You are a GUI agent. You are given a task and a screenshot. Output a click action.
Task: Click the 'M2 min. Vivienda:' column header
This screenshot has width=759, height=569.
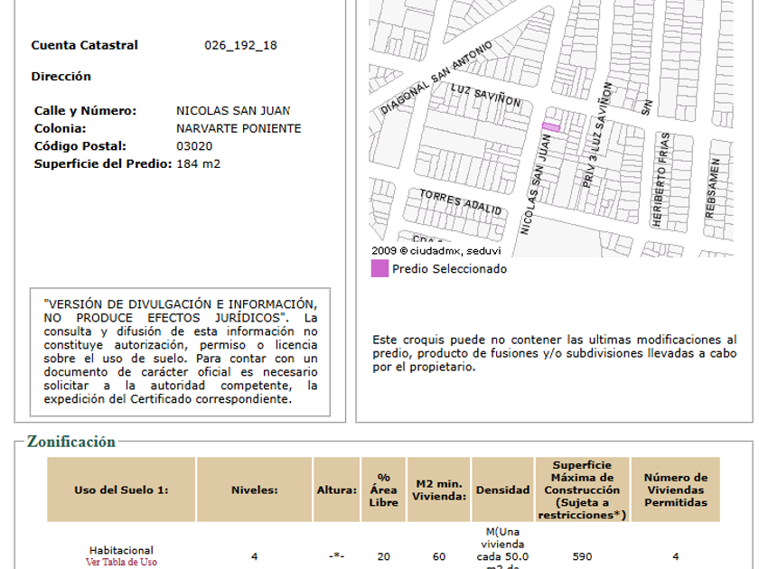439,490
